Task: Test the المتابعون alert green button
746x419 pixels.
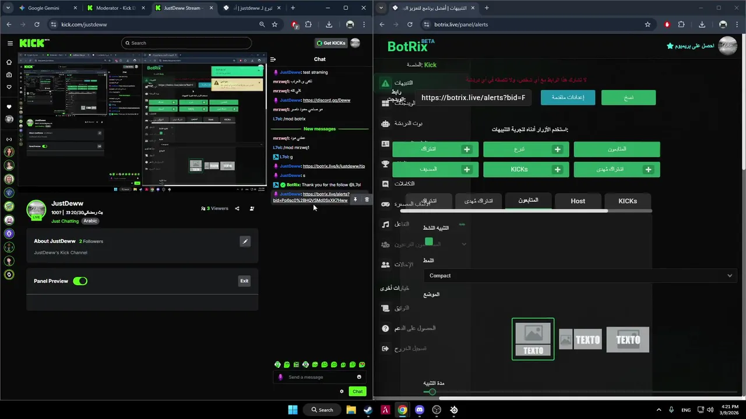Action: (x=617, y=150)
